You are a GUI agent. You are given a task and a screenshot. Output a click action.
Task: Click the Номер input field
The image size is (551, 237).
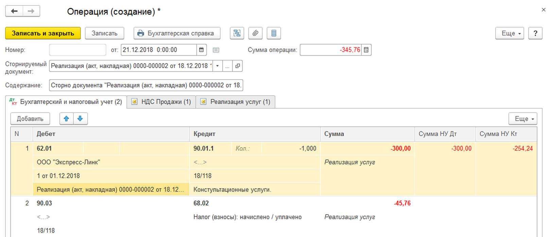[78, 50]
